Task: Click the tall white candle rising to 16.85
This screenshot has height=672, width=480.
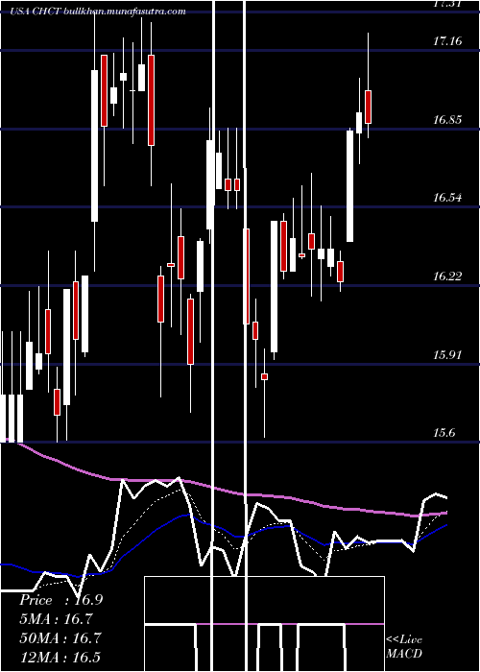Action: click(x=350, y=186)
